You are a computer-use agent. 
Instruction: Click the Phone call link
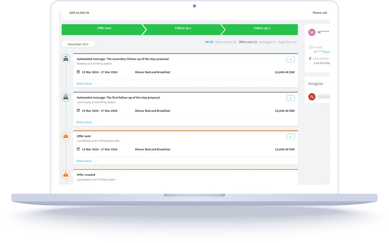320,13
